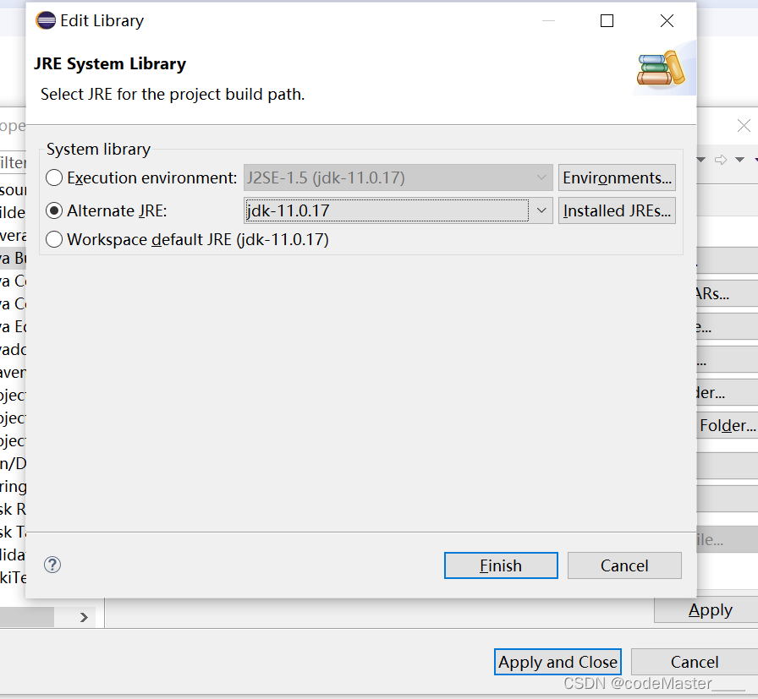Click the Eclipse icon in the title bar
Viewport: 758px width, 699px height.
click(x=46, y=20)
